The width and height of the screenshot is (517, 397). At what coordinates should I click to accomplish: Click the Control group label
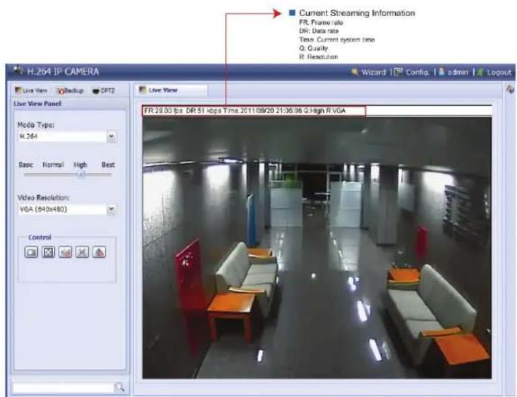click(x=40, y=238)
